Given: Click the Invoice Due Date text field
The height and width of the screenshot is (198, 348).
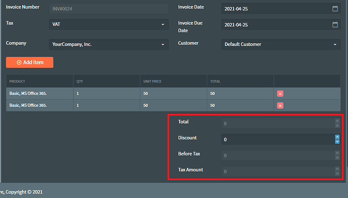Looking at the screenshot, I should pos(281,25).
